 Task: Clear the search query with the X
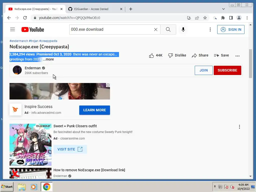(x=156, y=29)
